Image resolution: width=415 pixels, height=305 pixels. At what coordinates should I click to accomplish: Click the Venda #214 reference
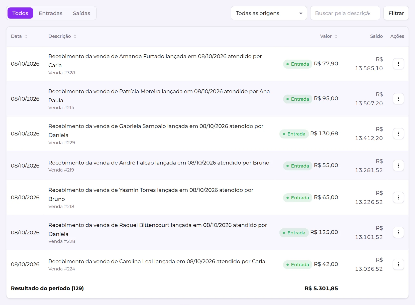pos(61,107)
